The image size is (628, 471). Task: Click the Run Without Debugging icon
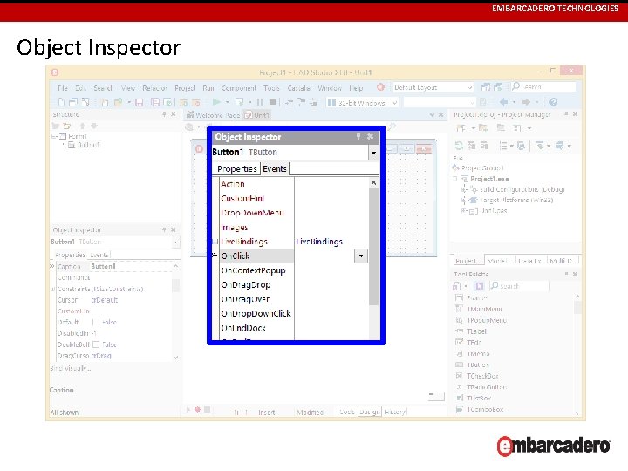[239, 102]
